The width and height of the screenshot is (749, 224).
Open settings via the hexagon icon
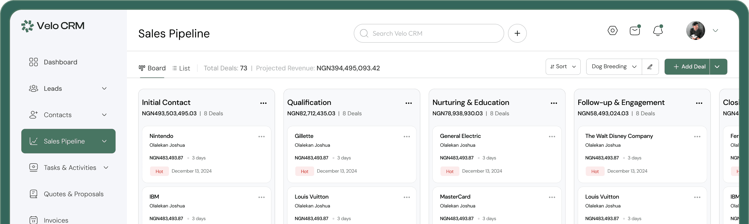[613, 30]
